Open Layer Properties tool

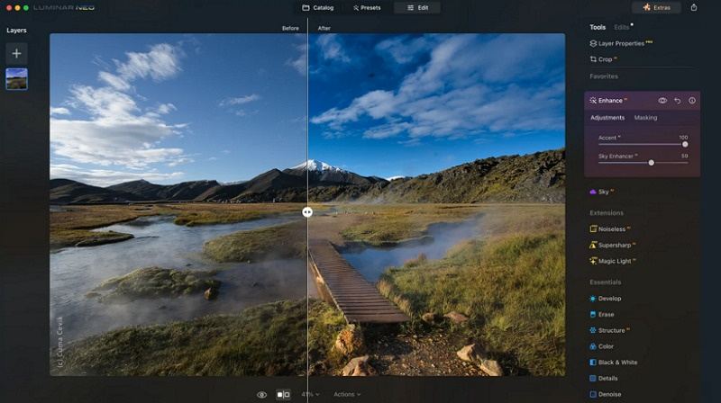point(621,43)
